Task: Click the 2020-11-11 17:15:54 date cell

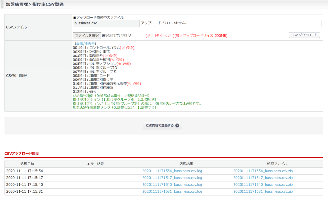Action: (x=24, y=171)
